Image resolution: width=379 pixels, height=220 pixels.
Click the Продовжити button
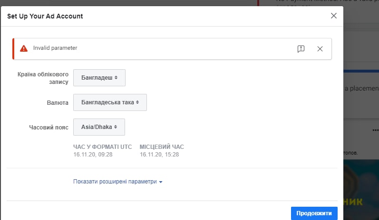click(314, 213)
